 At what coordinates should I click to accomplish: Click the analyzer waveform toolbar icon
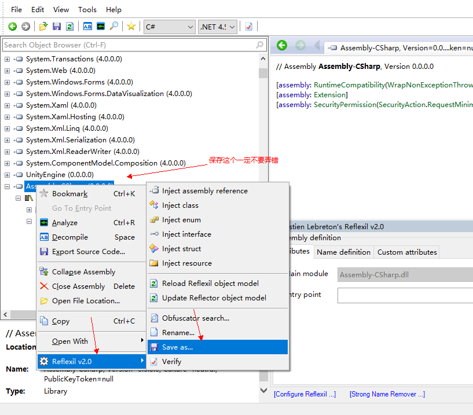click(x=101, y=27)
